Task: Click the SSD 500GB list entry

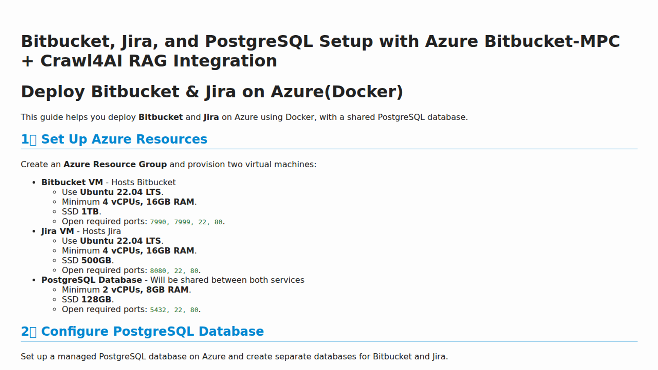Action: [x=88, y=260]
